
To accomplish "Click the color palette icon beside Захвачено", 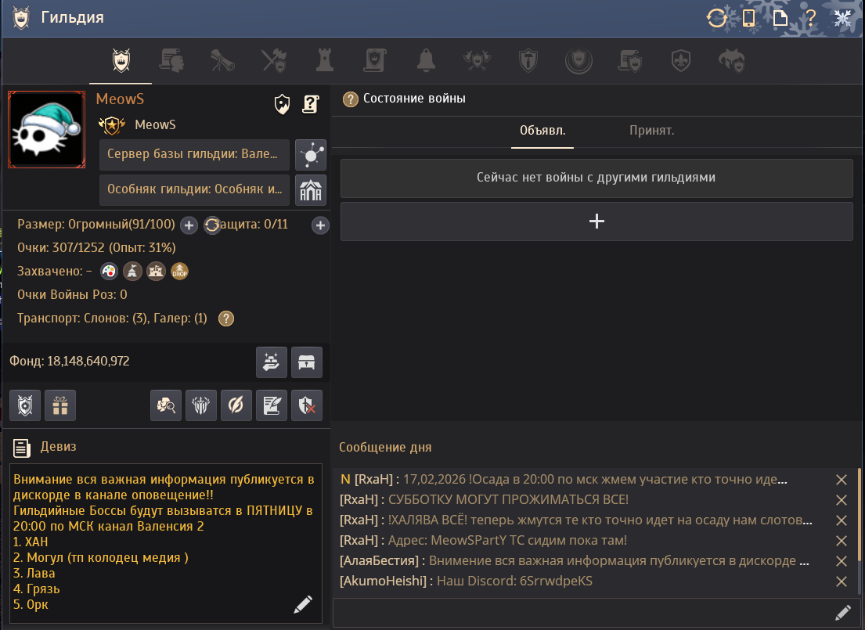I will (x=109, y=272).
